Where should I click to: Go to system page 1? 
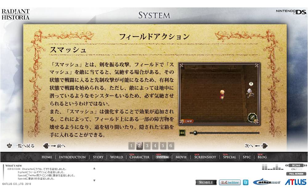132,146
